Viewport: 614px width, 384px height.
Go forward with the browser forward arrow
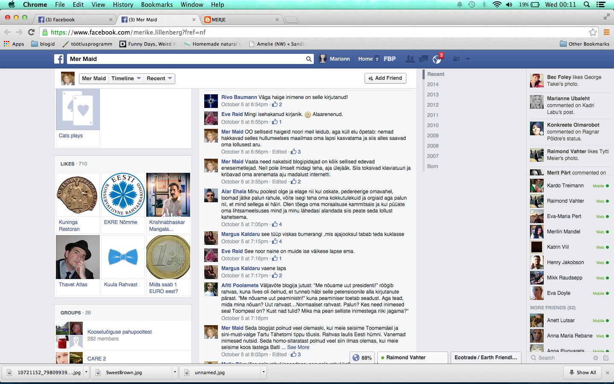[19, 32]
